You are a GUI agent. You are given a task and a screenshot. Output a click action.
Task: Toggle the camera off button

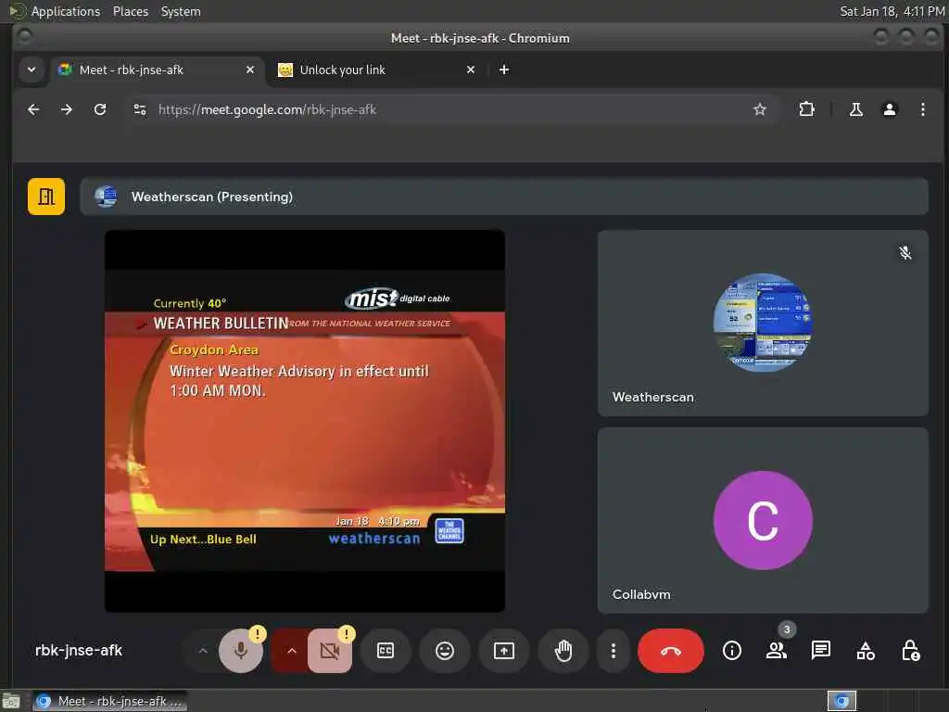(330, 651)
